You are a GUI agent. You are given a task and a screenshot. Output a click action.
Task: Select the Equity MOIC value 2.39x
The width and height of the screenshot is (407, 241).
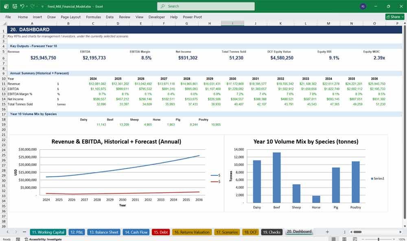(379, 58)
